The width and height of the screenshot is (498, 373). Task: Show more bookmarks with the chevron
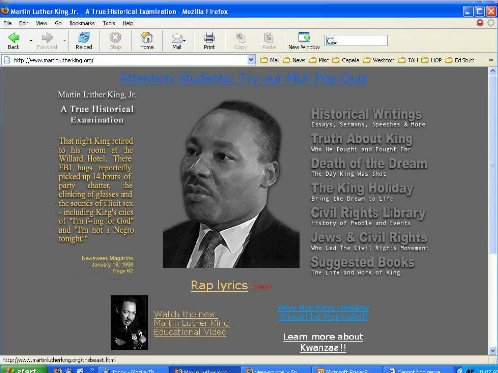[491, 60]
